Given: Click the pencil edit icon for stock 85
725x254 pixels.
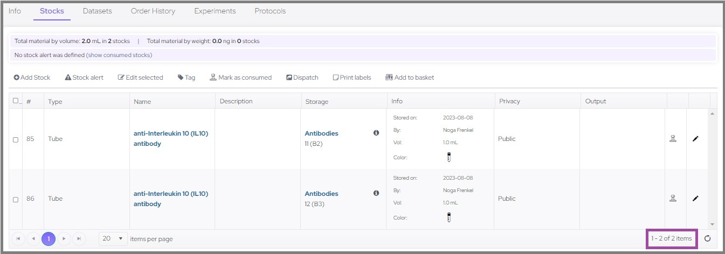Looking at the screenshot, I should point(695,139).
